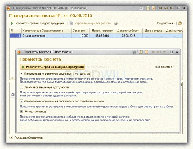Select date cell 22.08.2016
Viewport: 193px width, 149px height.
(x=128, y=36)
